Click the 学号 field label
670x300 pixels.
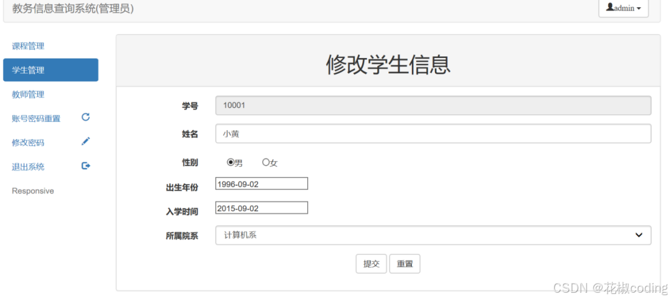(190, 106)
